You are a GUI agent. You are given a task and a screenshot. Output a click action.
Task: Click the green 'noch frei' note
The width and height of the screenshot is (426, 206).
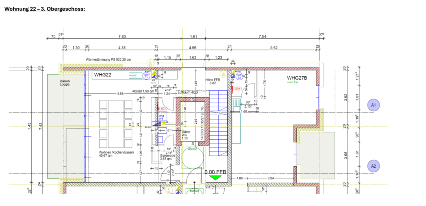point(293,82)
